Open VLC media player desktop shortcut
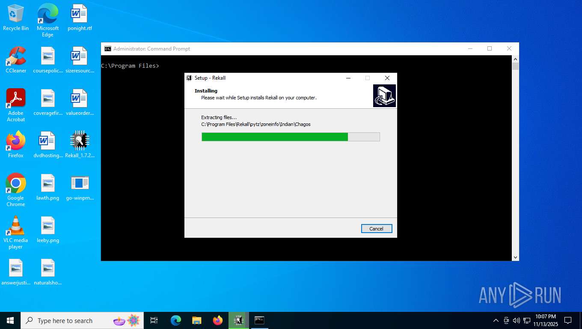Image resolution: width=582 pixels, height=329 pixels. 16,233
